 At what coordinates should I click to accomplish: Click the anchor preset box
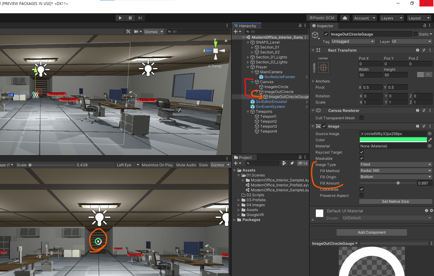click(323, 67)
